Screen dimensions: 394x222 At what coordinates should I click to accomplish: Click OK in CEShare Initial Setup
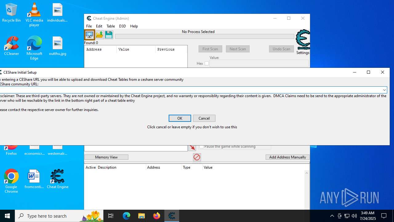point(180,118)
